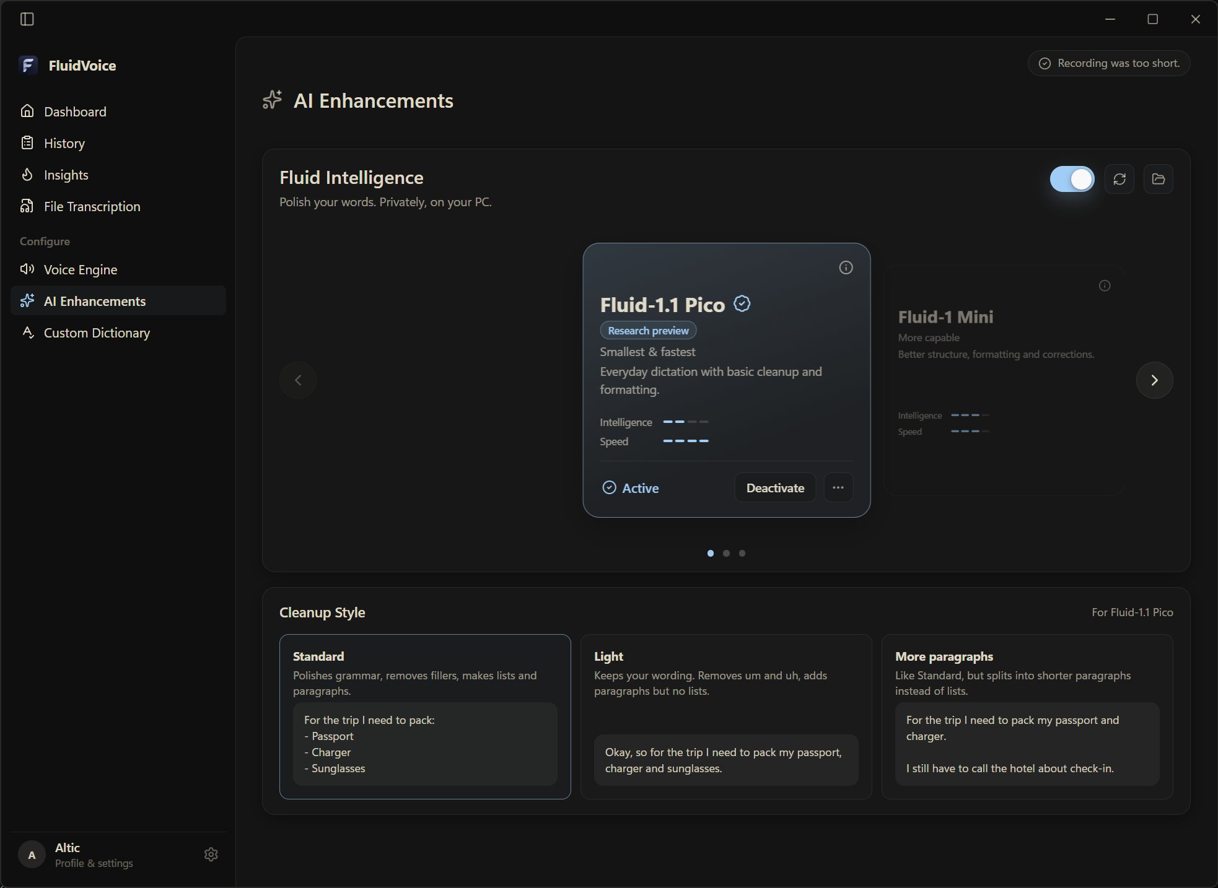
Task: Open Profile & settings link
Action: 94,863
